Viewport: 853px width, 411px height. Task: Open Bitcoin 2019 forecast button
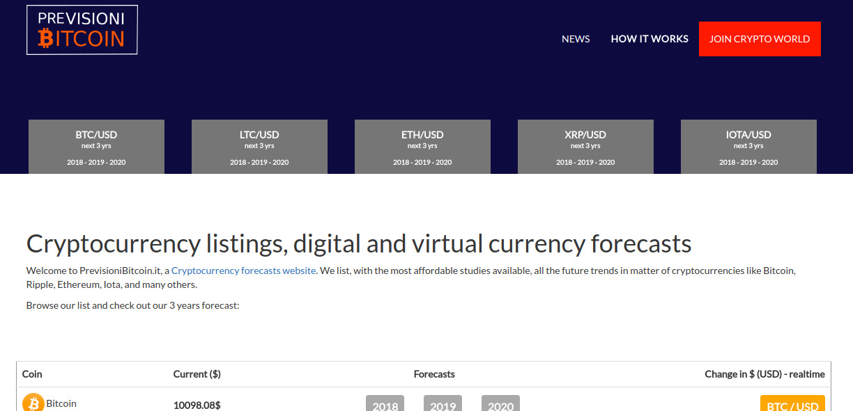coord(443,403)
